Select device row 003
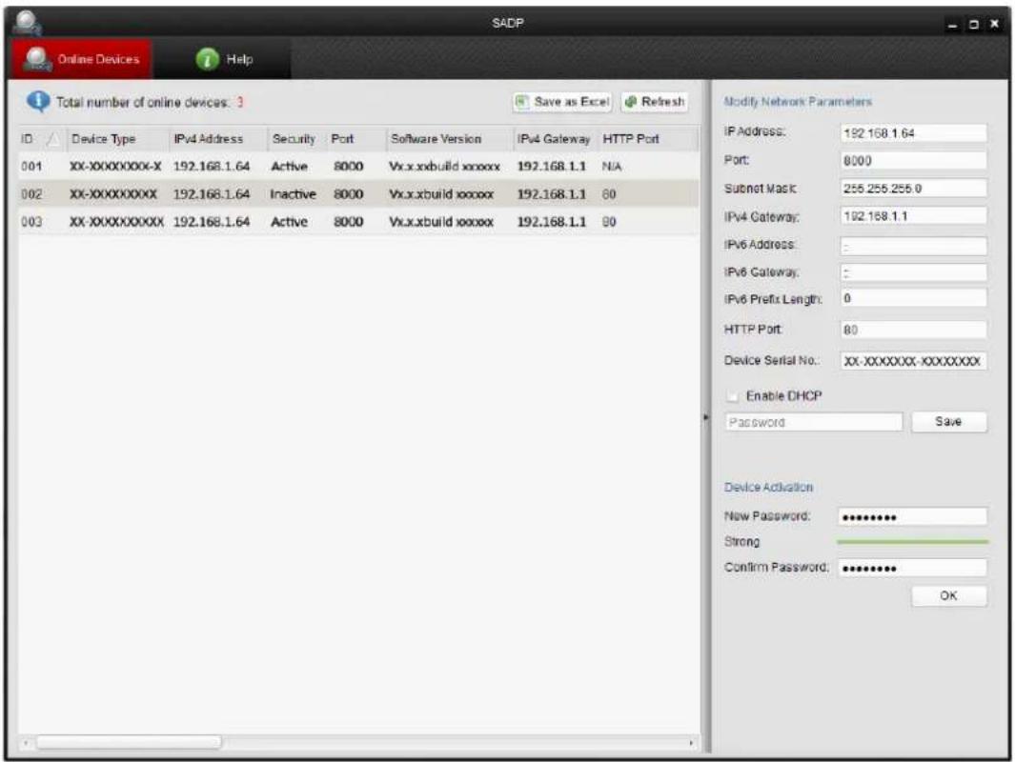The height and width of the screenshot is (762, 1015). [x=358, y=222]
